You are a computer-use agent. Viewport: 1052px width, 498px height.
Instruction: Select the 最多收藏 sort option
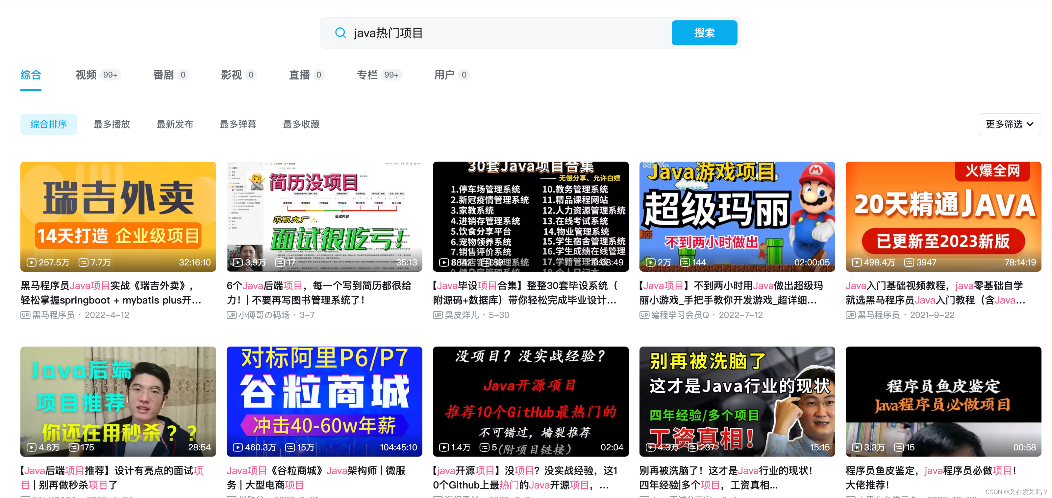301,124
